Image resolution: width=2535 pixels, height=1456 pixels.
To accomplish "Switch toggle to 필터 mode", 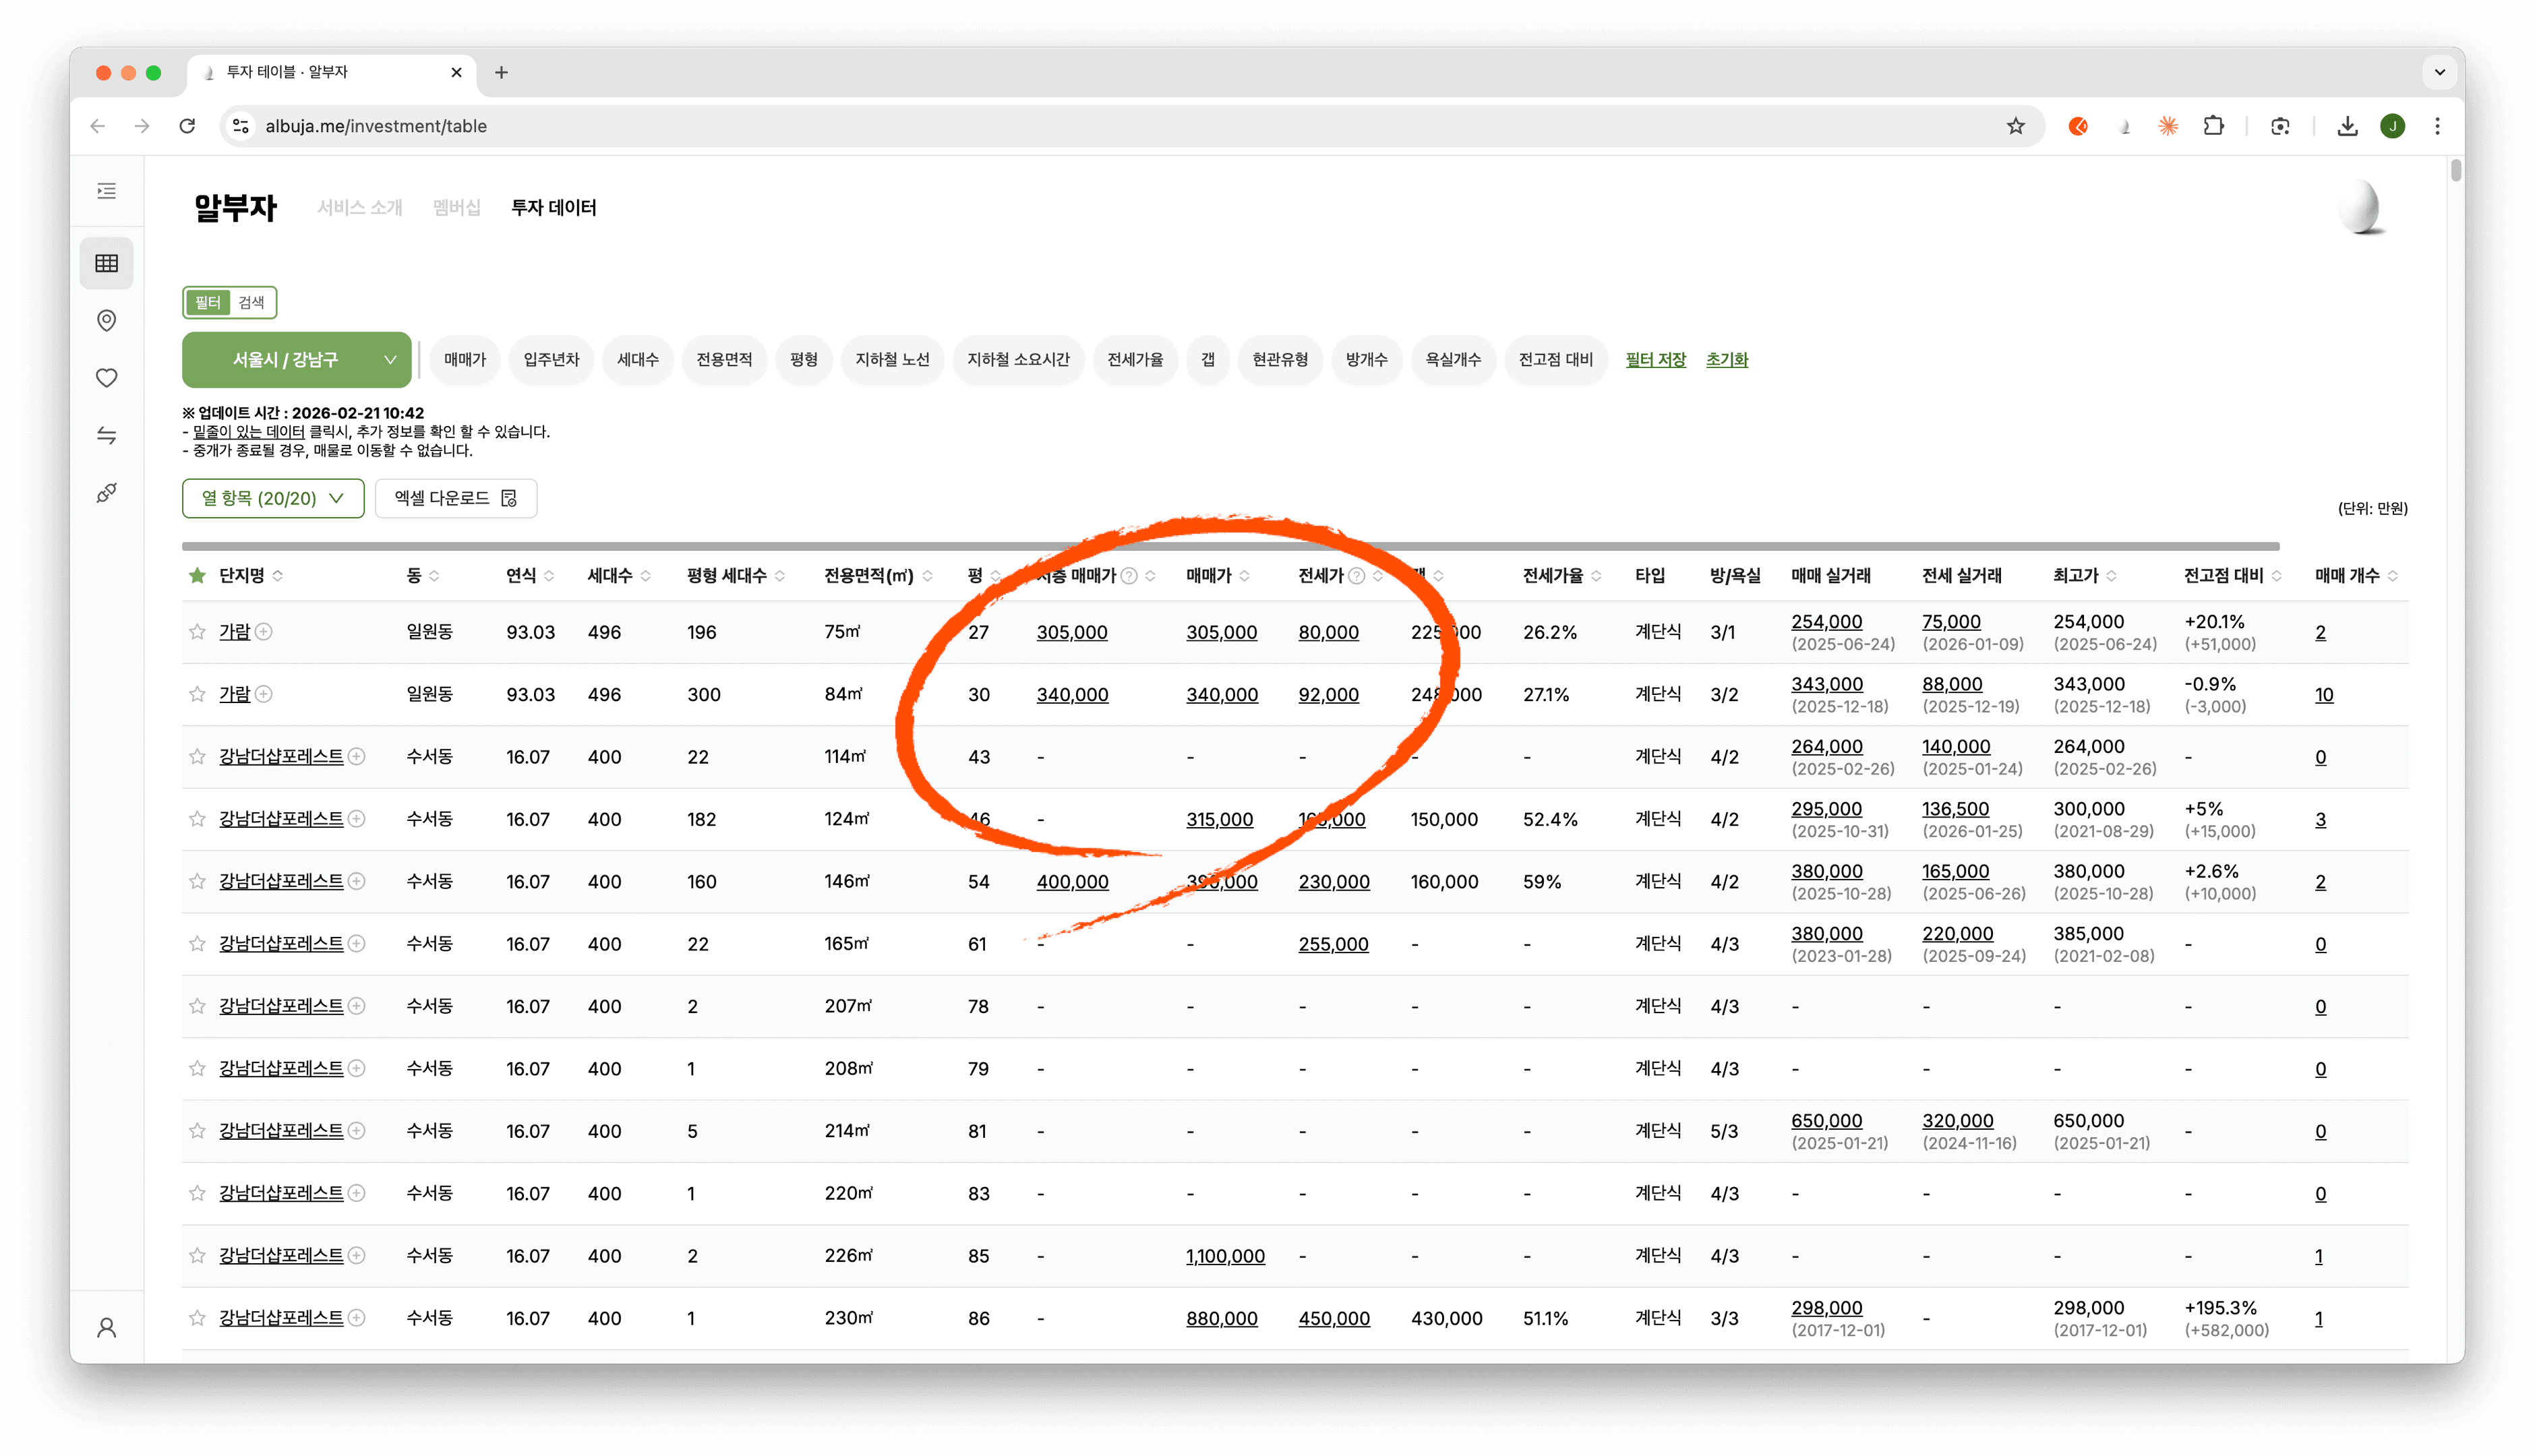I will (x=208, y=302).
